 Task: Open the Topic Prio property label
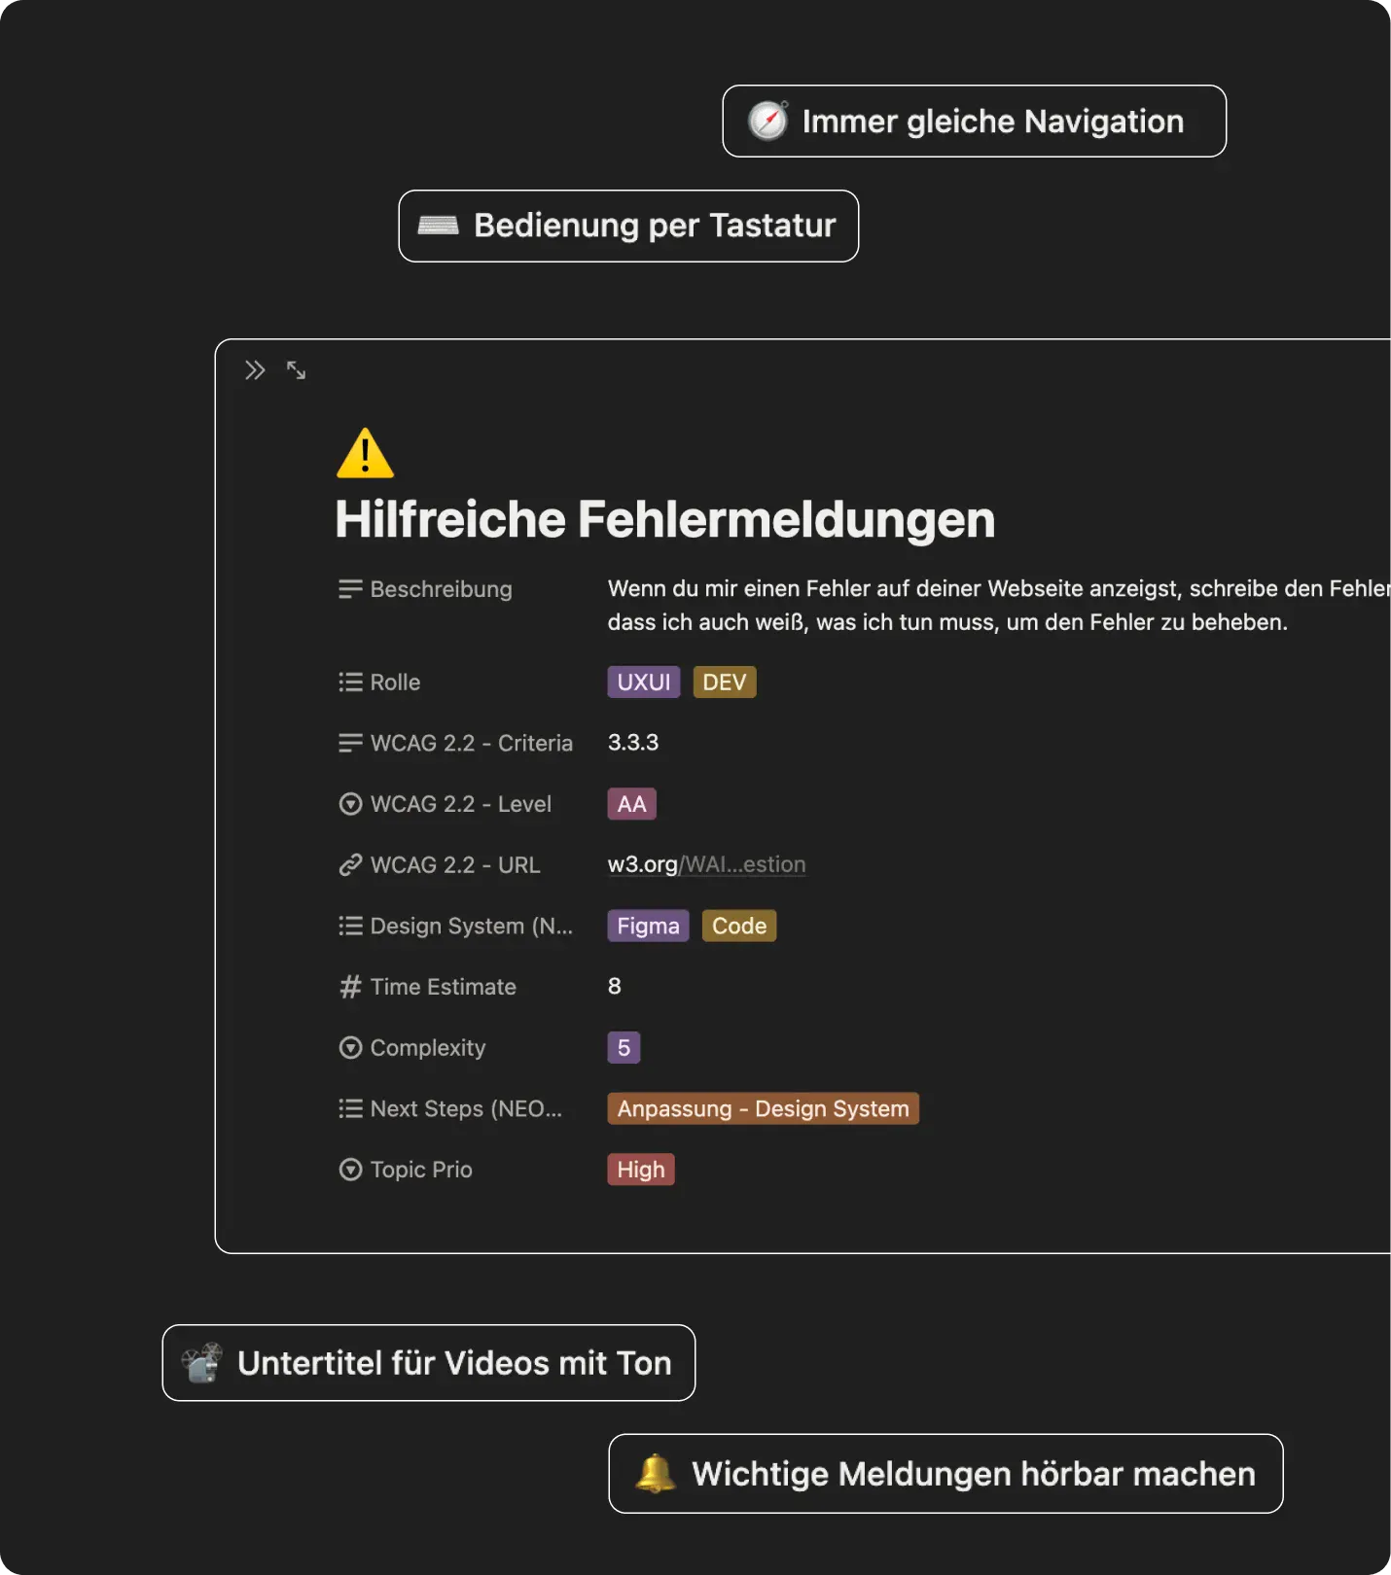(x=421, y=1170)
